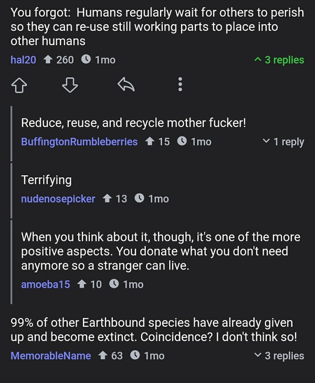Screen dimensions: 315x383
Task: Click the score arrow on amoeba15's comment
Action: coord(81,284)
